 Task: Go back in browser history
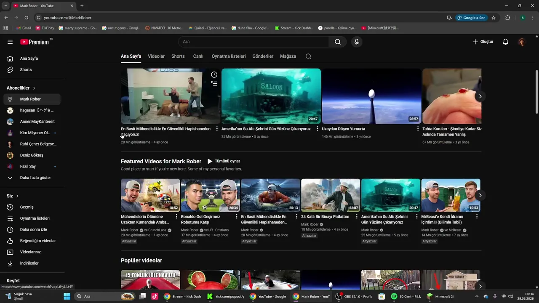point(6,18)
